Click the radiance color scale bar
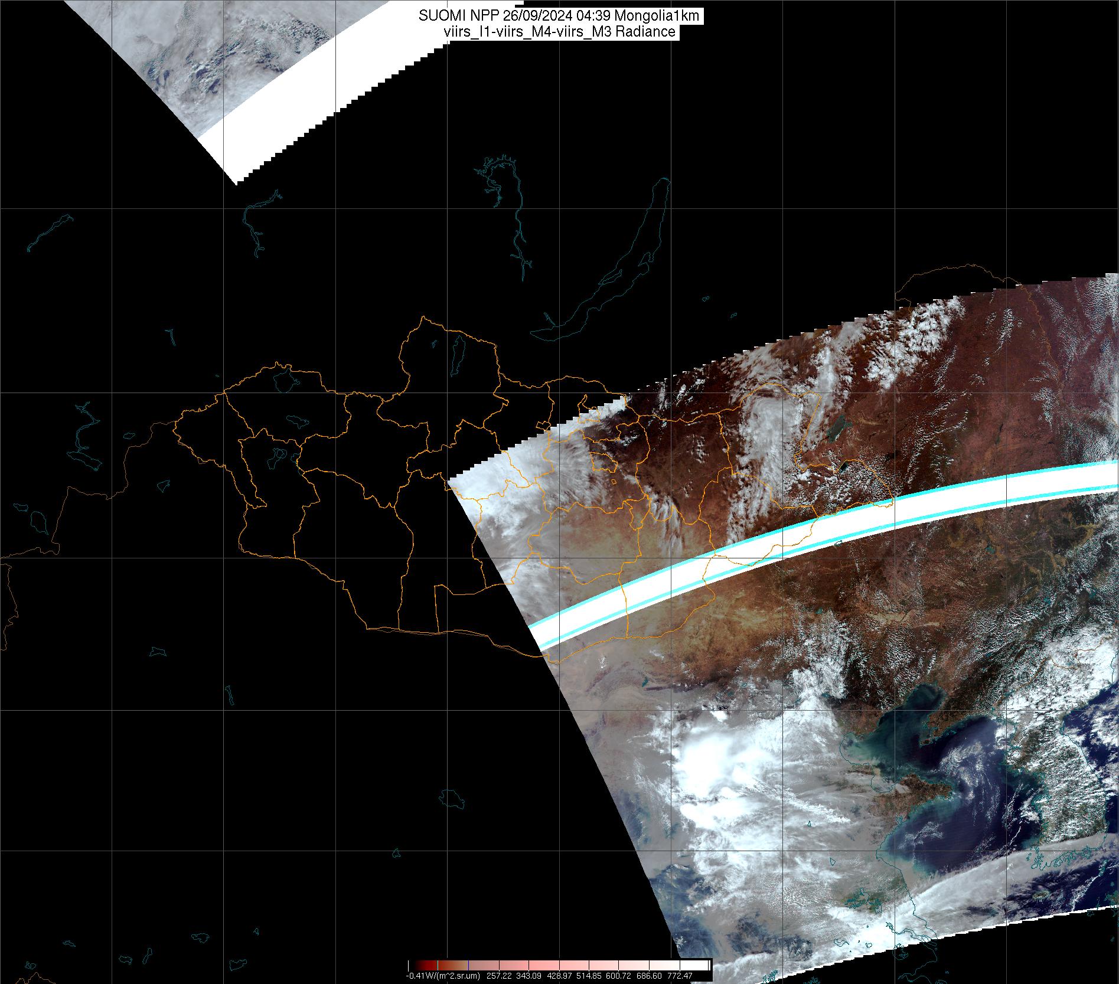Image resolution: width=1119 pixels, height=984 pixels. pos(559,965)
